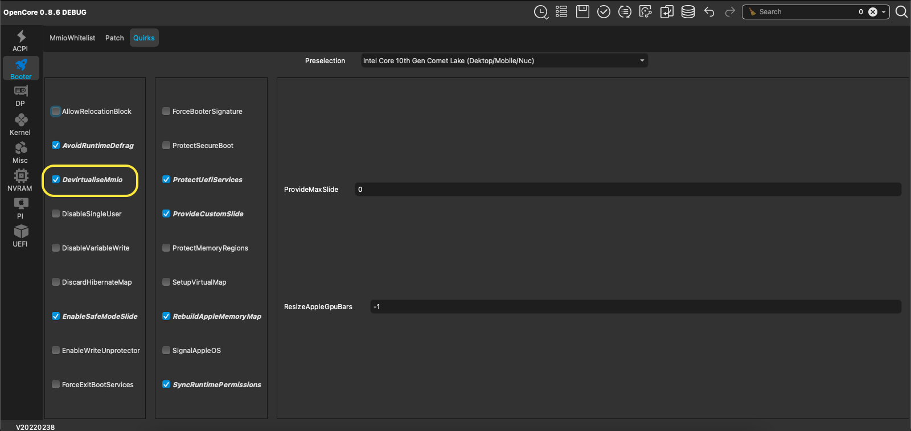Open the Kernel section in sidebar
This screenshot has height=431, width=911.
click(x=20, y=125)
